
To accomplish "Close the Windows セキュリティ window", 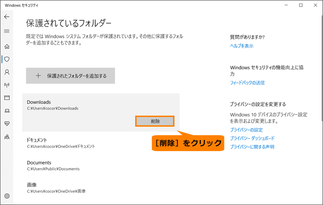I will pyautogui.click(x=315, y=5).
